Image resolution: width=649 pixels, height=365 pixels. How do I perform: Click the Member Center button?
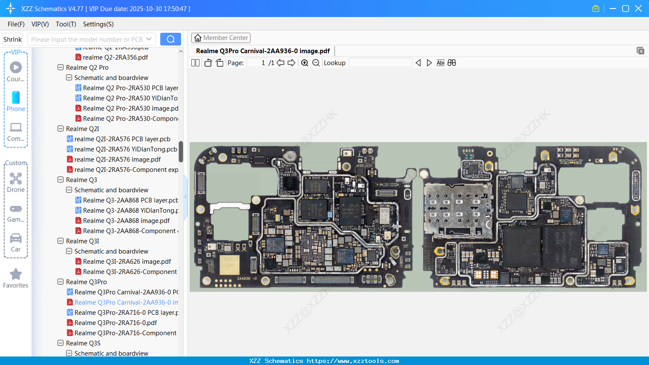[221, 38]
